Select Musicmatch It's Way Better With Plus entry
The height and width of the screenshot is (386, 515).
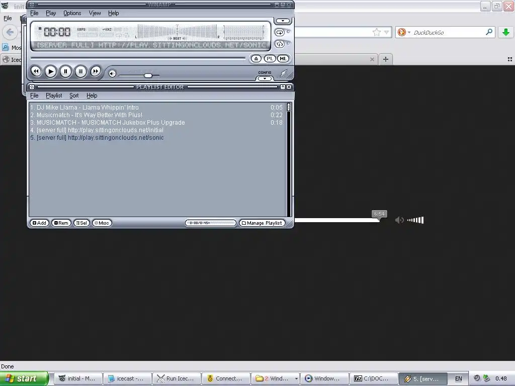[156, 115]
